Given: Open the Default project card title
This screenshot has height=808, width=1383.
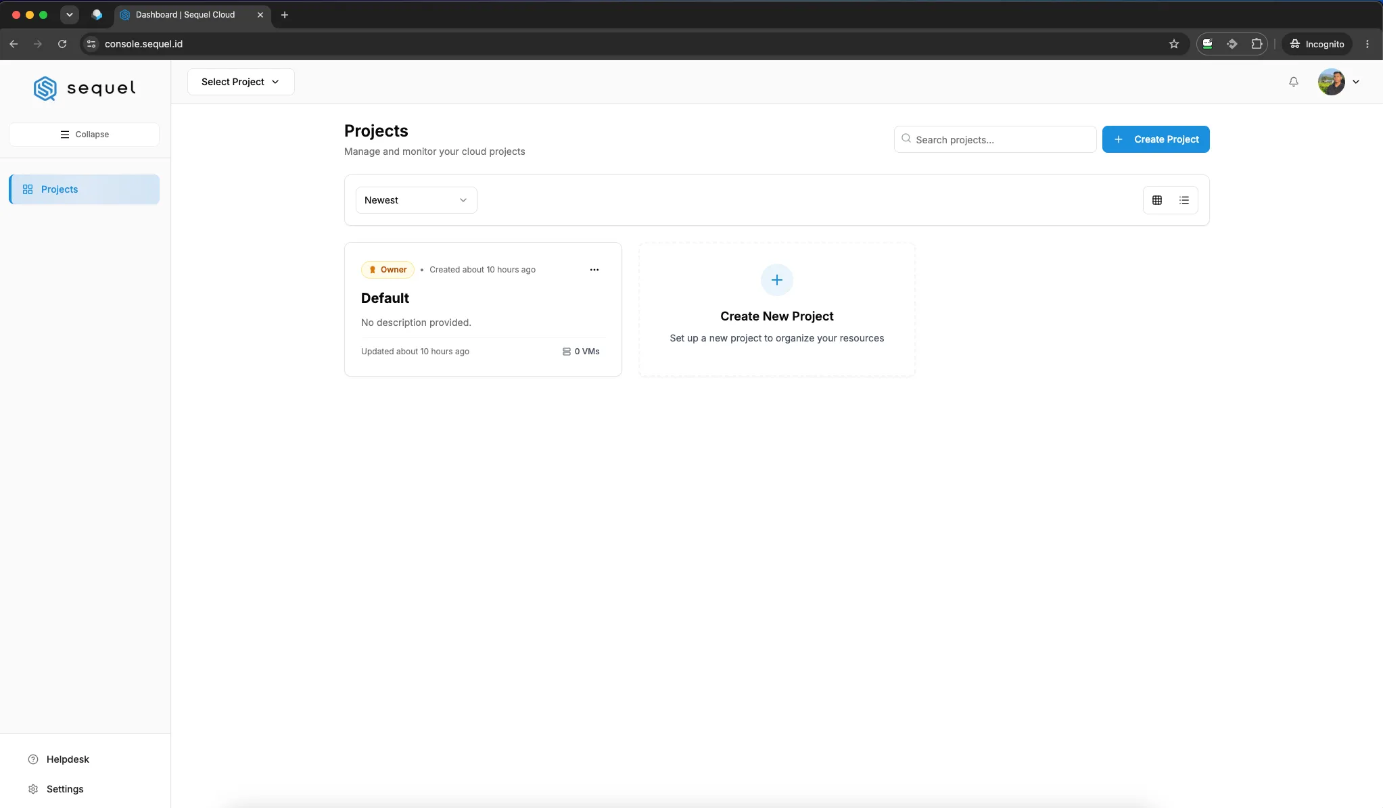Looking at the screenshot, I should click(385, 298).
